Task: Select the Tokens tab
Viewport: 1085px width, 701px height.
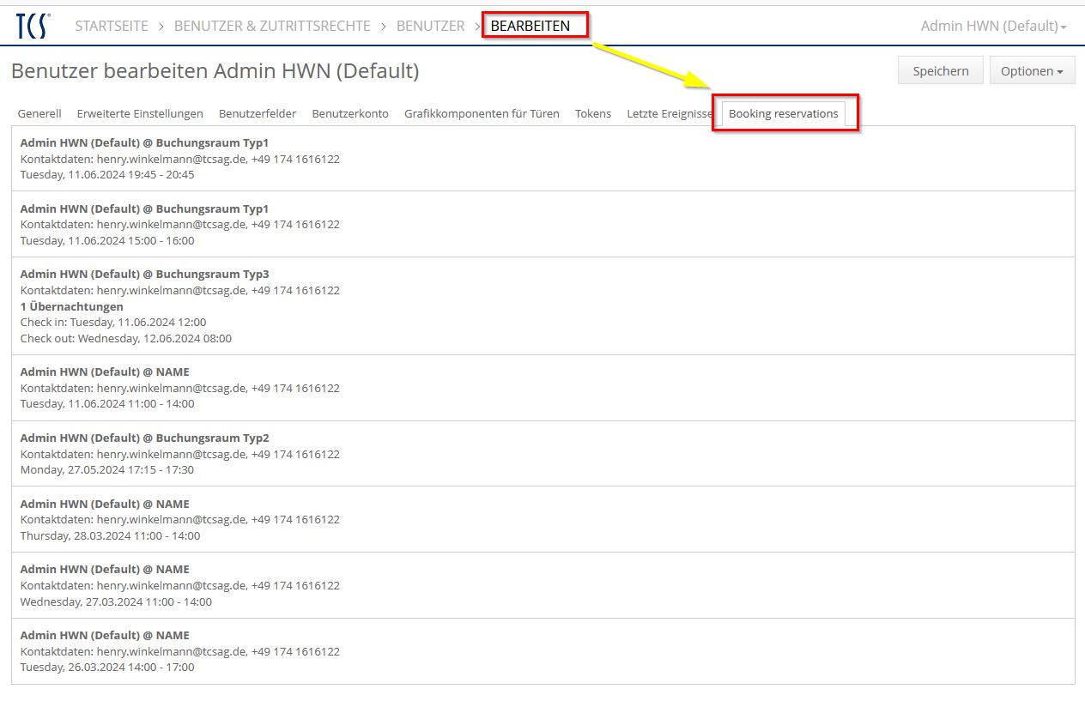Action: 593,113
